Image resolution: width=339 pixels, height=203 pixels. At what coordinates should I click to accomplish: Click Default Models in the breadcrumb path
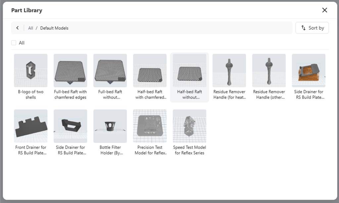tap(54, 28)
